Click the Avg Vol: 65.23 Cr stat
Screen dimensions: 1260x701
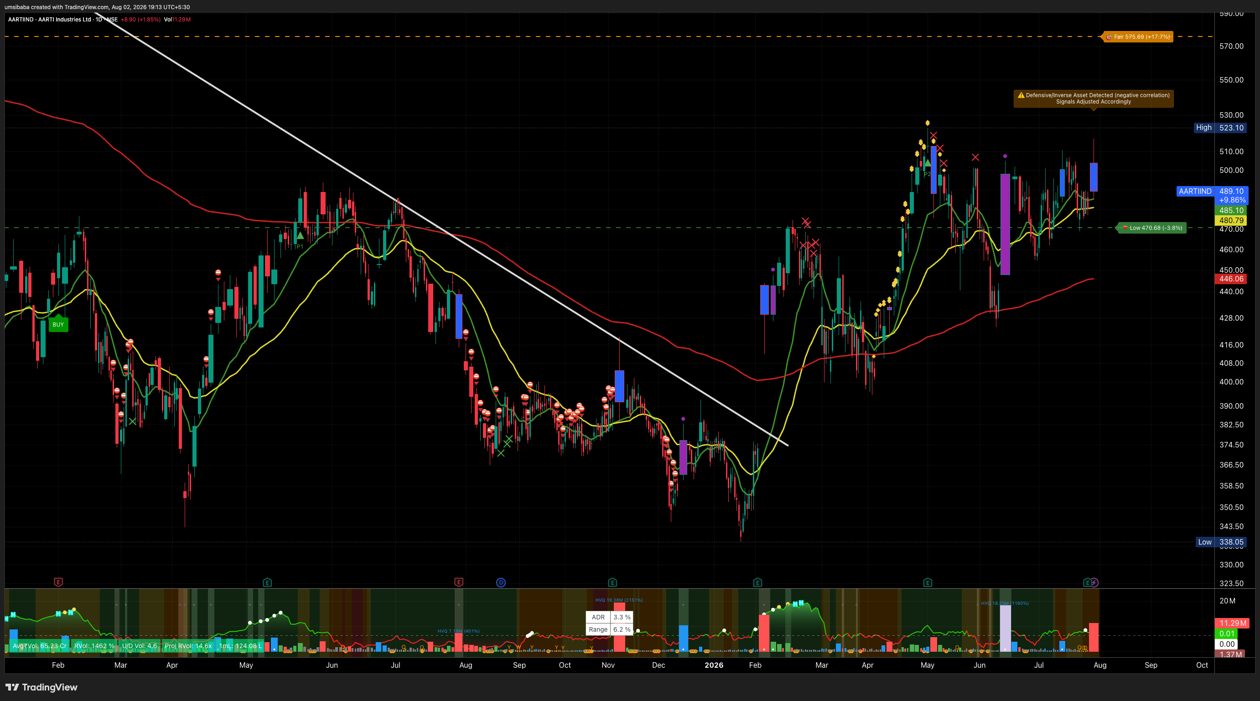(40, 646)
